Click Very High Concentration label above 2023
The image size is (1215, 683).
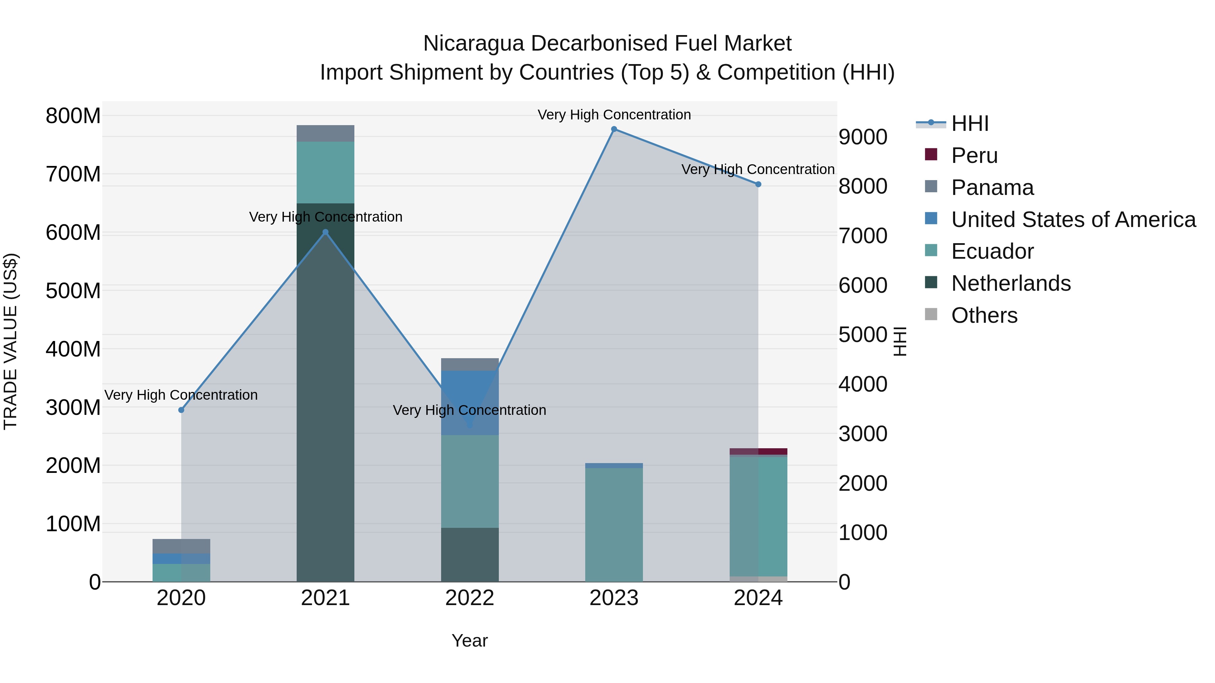[x=614, y=115]
